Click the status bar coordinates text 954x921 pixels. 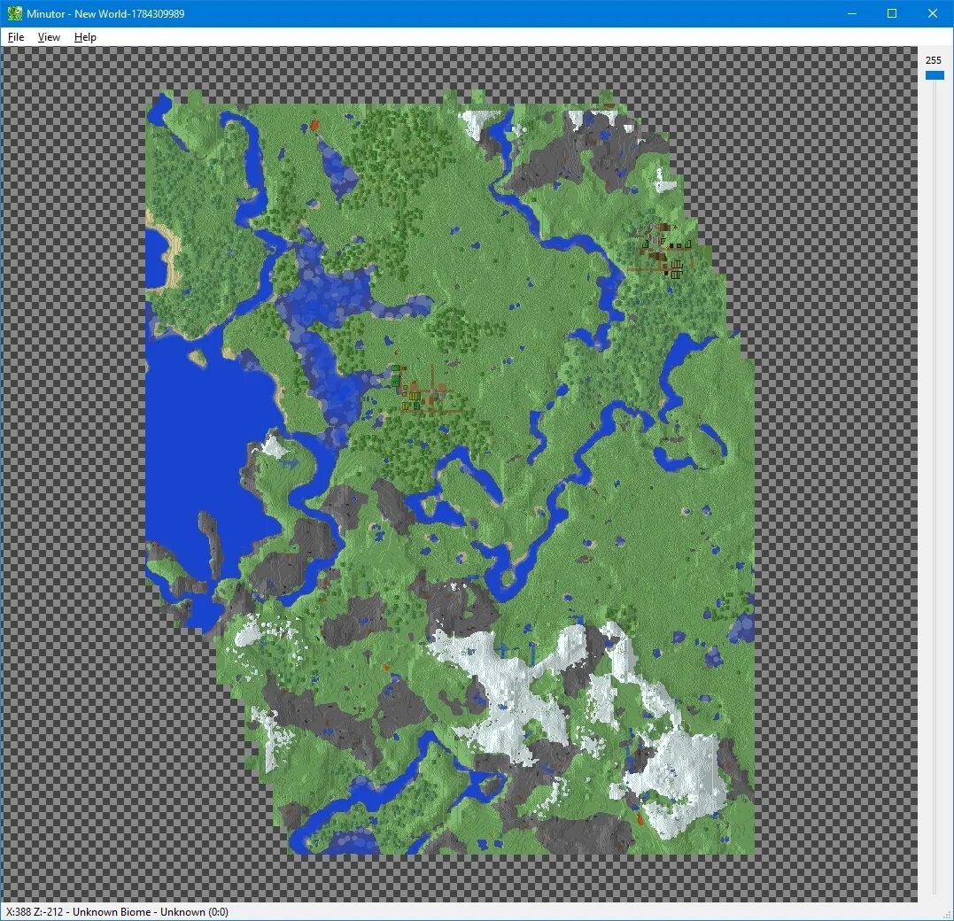(x=118, y=912)
